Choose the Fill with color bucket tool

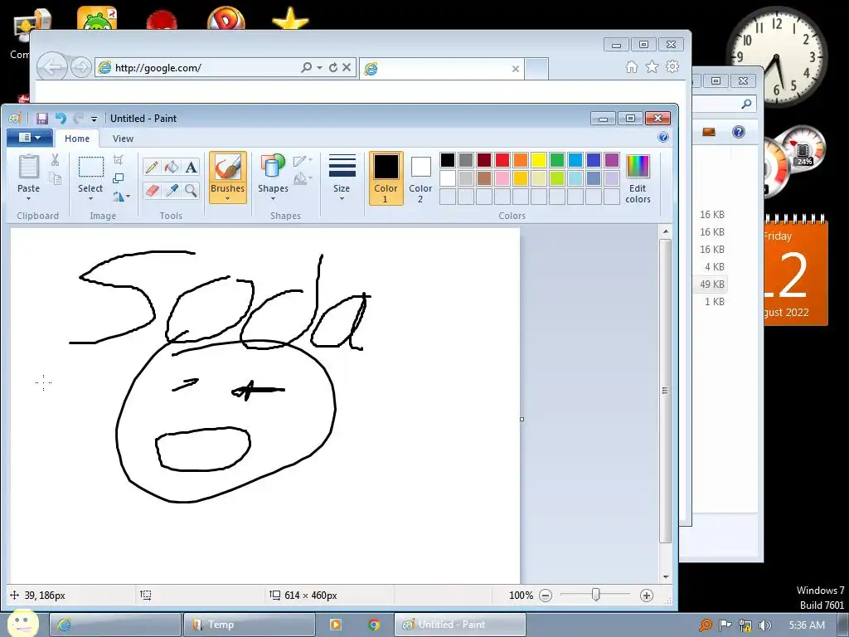tap(172, 167)
